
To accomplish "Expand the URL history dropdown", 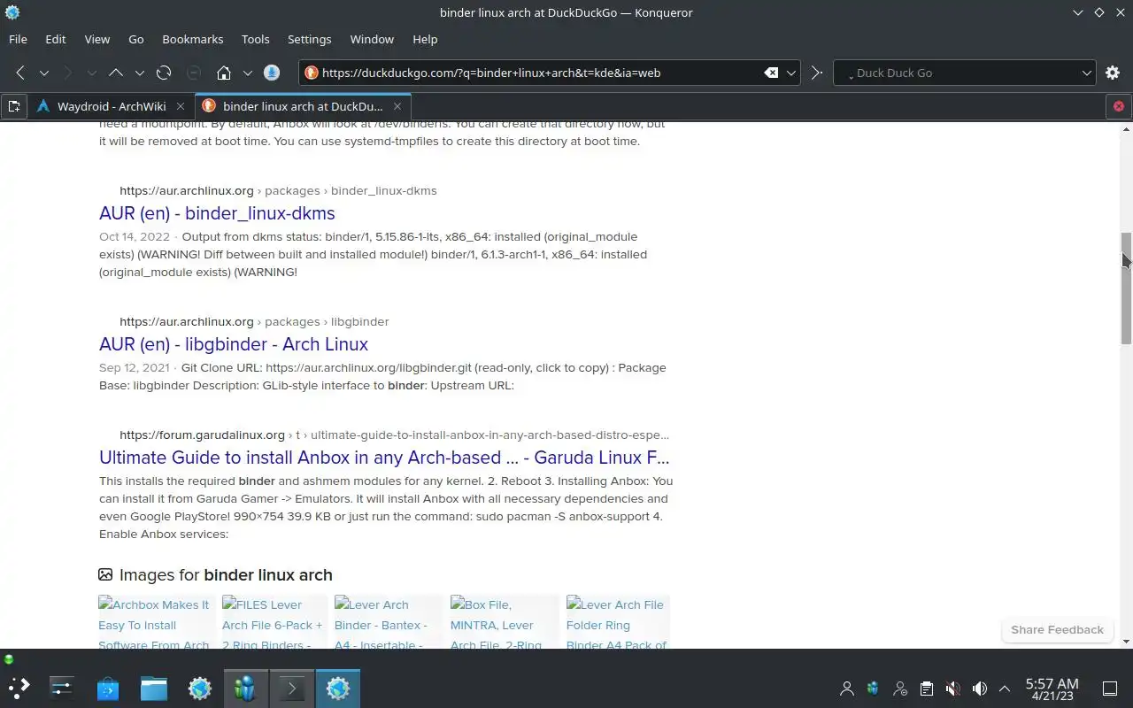I will point(791,73).
